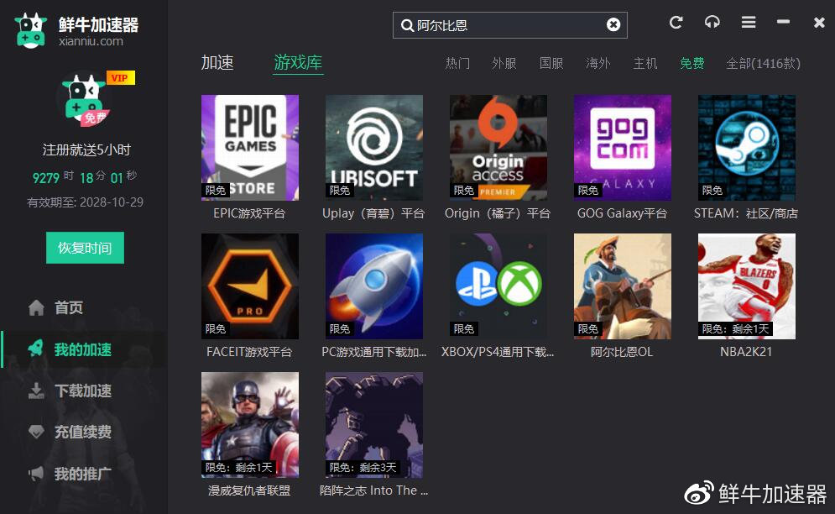Click the search magnifier icon
The image size is (835, 514).
407,25
